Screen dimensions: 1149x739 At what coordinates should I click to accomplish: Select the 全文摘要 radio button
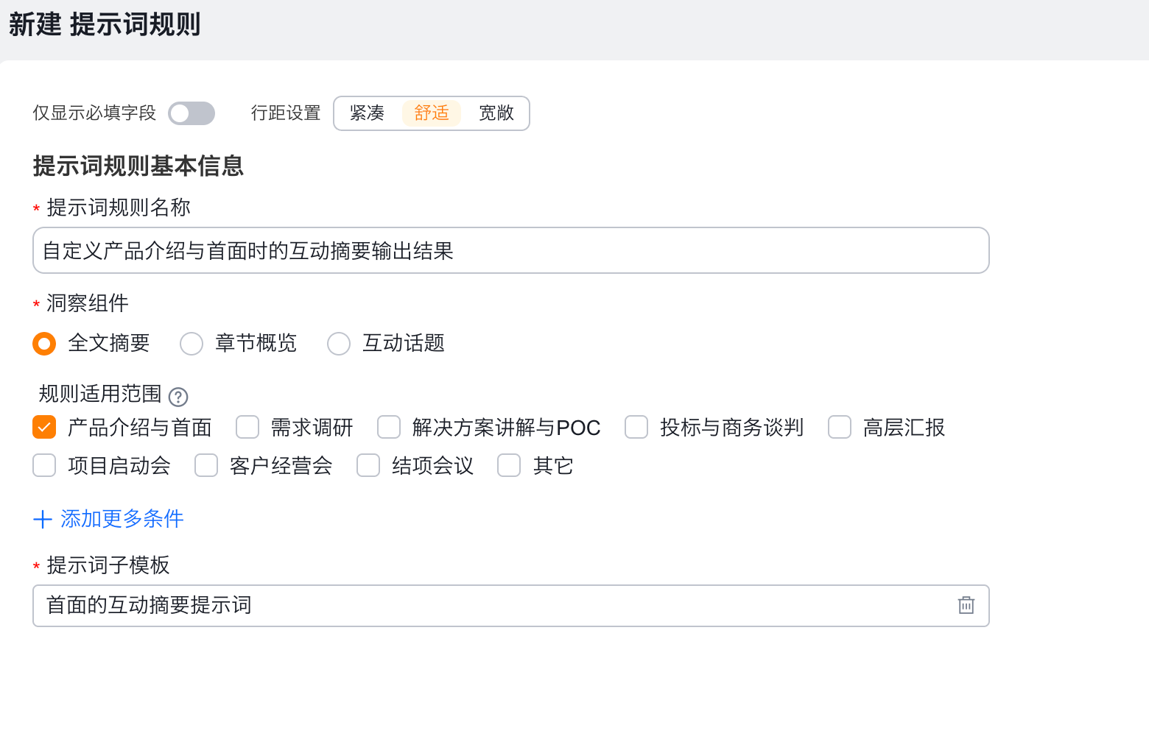[x=44, y=344]
